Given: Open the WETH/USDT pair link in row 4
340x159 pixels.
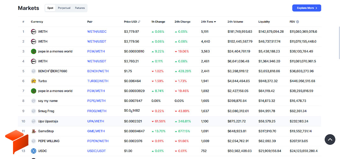Looking at the screenshot, I should pos(97,61).
